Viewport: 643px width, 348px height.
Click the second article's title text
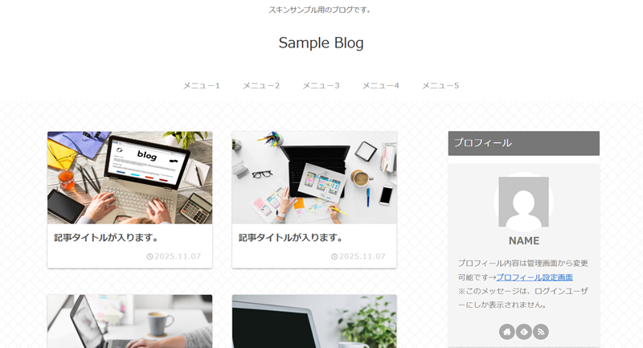[291, 238]
